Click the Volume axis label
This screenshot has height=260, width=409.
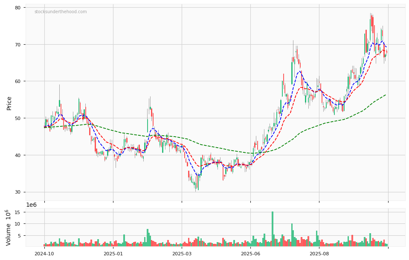(8, 227)
